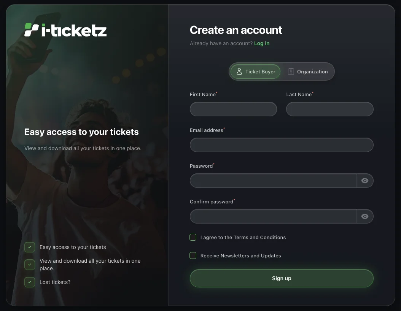Enable Receive Newsletters and Updates checkbox
This screenshot has width=401, height=311.
click(193, 255)
